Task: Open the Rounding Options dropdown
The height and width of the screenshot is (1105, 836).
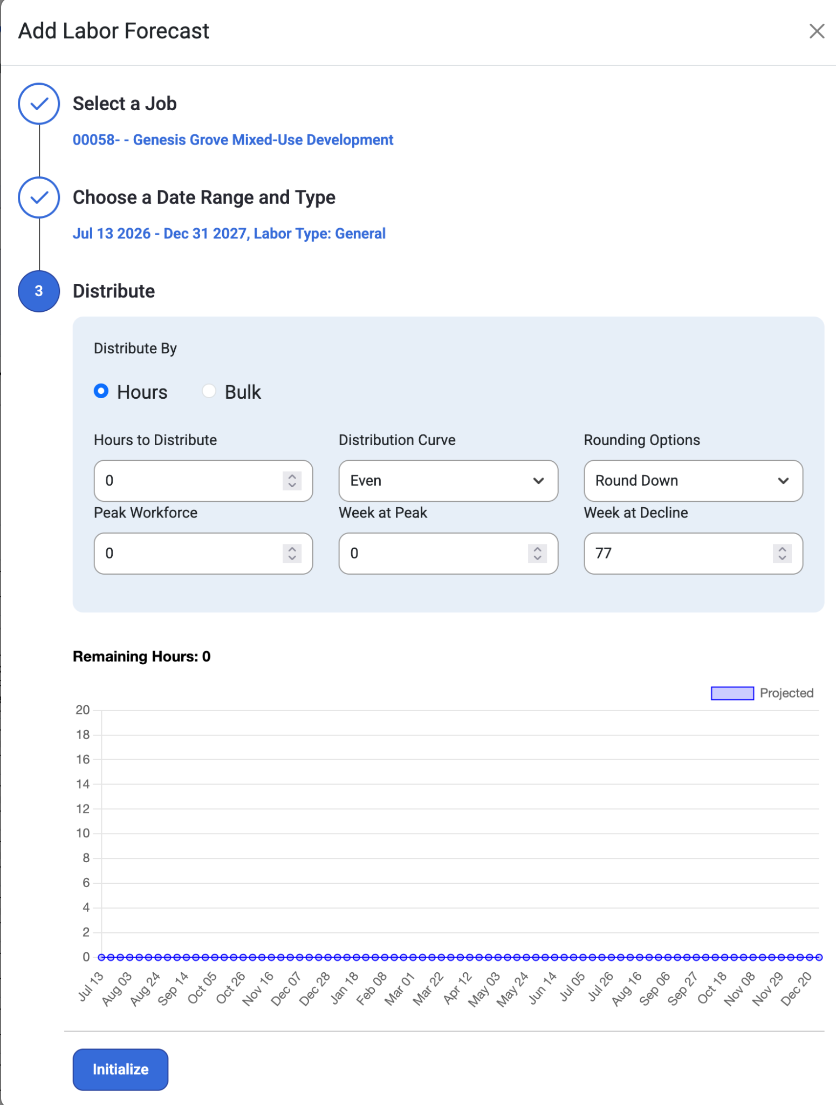Action: [693, 481]
